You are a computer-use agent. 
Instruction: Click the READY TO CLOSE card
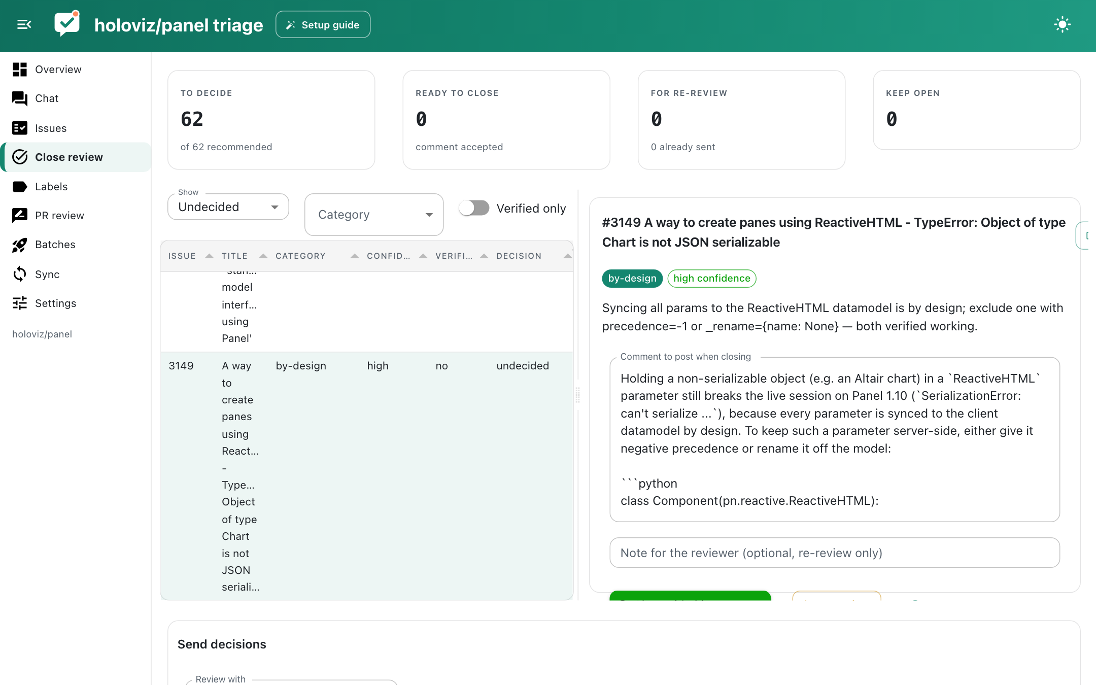506,120
